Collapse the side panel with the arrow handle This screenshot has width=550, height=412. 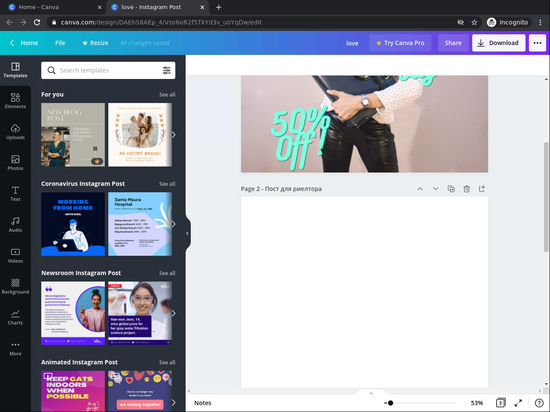pyautogui.click(x=188, y=233)
